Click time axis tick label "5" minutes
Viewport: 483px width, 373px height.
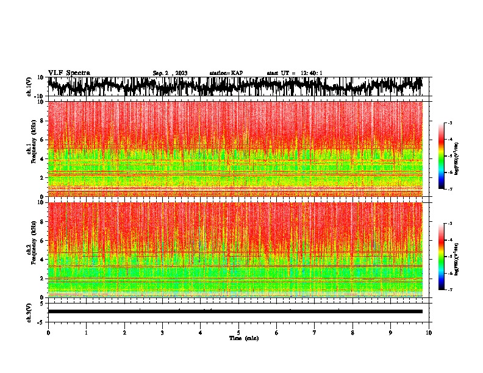[x=238, y=333]
